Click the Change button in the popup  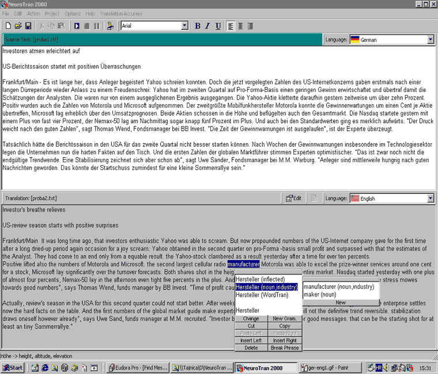point(251,319)
